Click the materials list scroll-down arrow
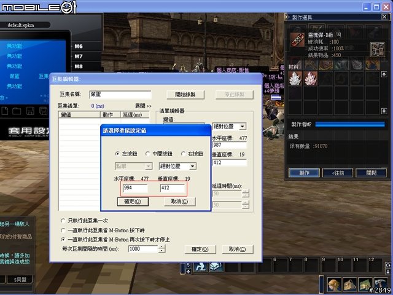The width and height of the screenshot is (393, 295). point(384,111)
